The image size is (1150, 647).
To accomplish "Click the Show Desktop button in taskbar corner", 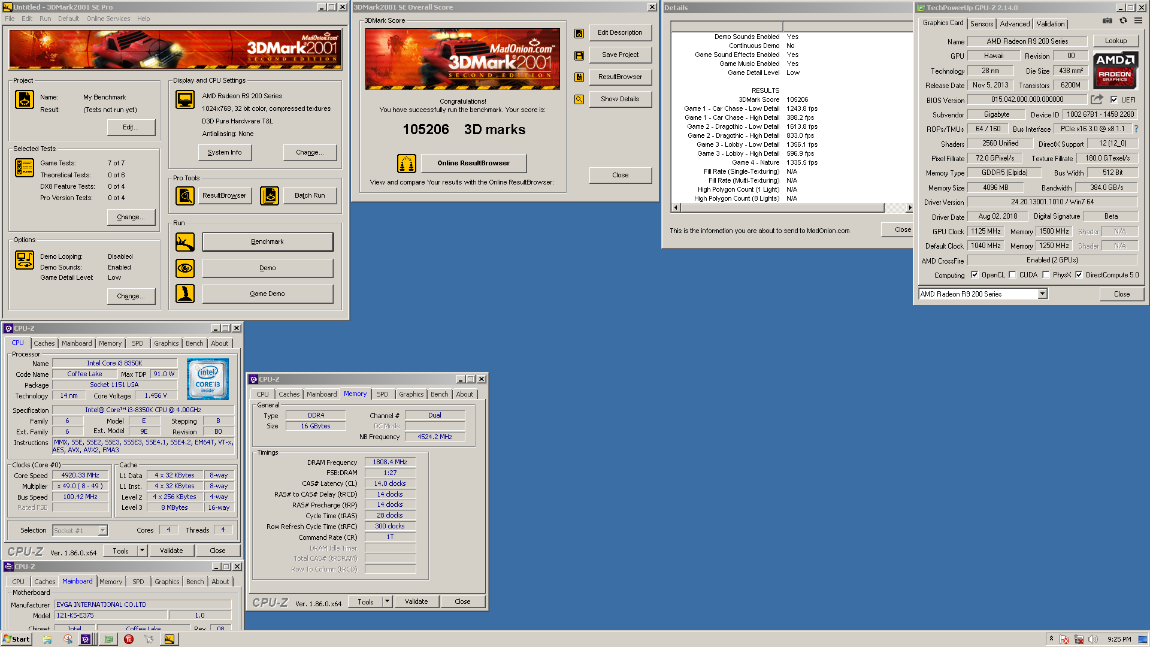I will click(1143, 639).
